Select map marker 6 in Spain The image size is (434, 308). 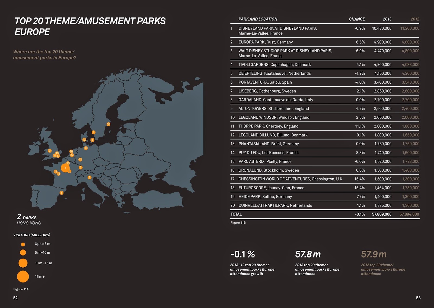click(62, 193)
